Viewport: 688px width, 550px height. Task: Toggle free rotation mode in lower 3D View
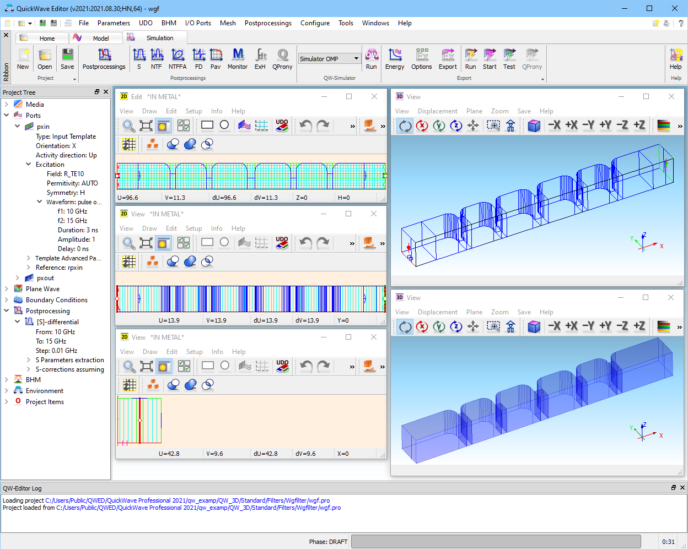pos(405,326)
